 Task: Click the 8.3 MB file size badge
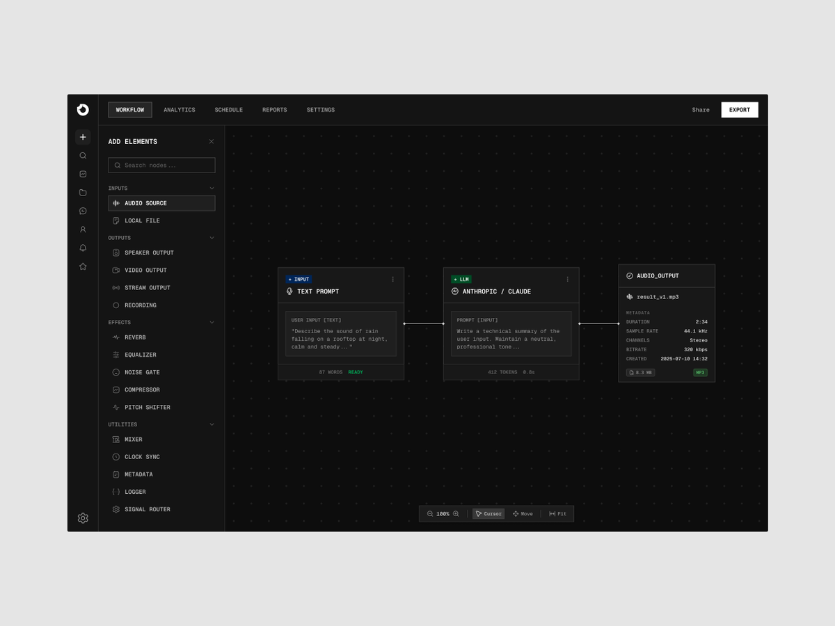point(640,373)
